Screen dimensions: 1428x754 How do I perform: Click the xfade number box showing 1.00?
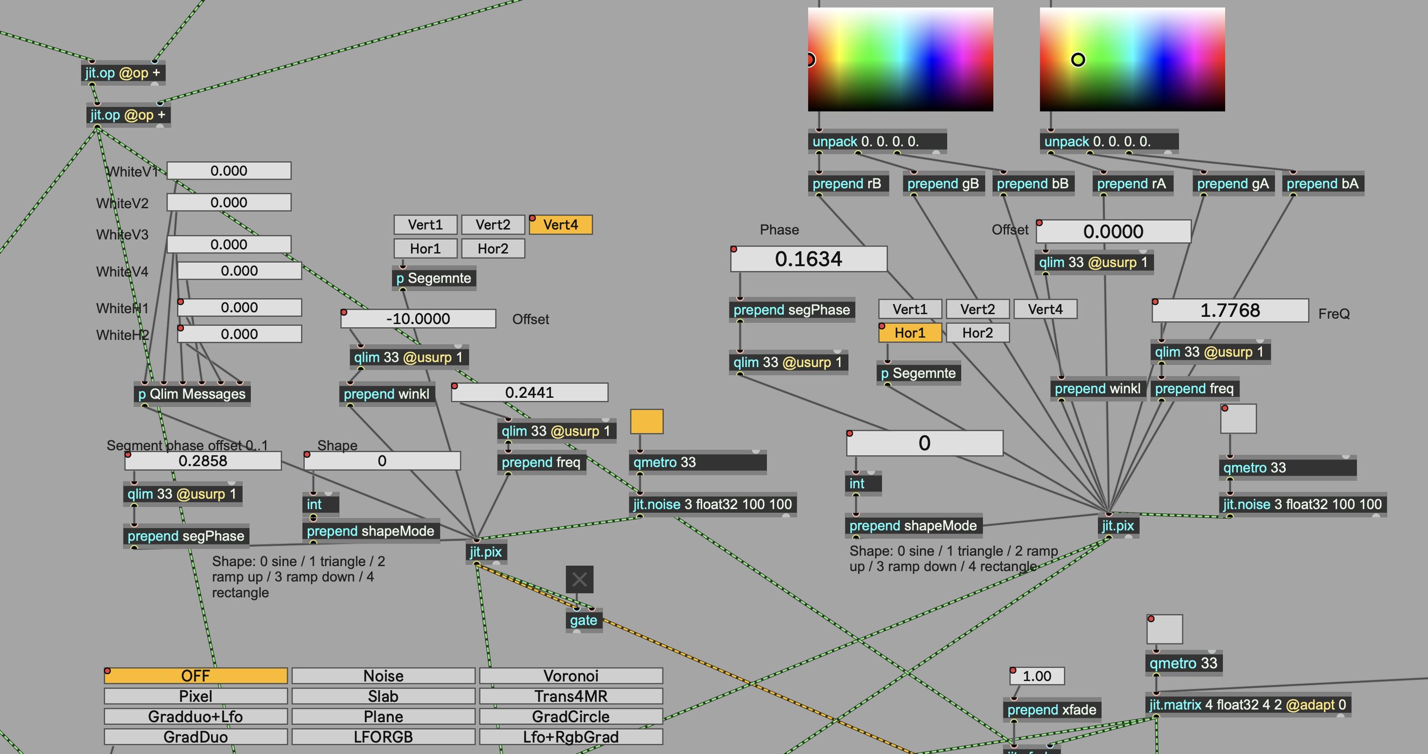[x=1037, y=676]
